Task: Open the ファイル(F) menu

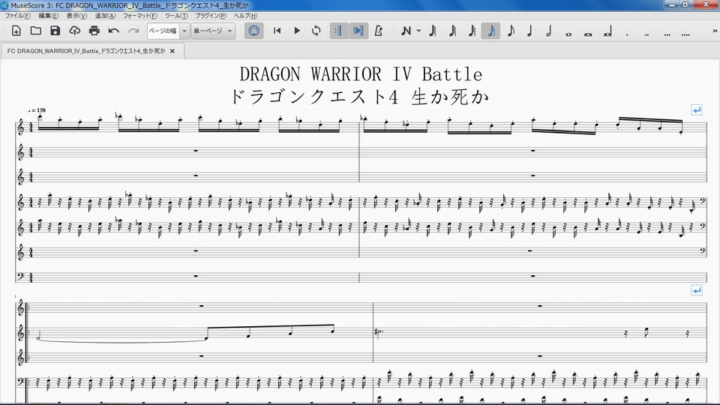Action: coord(17,16)
